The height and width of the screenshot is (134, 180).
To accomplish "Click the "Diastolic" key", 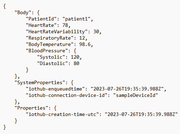I will tap(52, 63).
